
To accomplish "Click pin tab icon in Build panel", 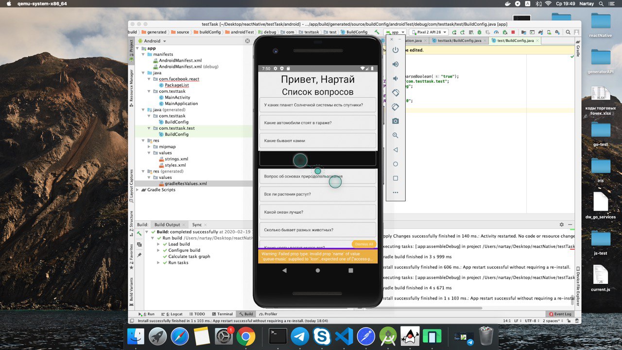I will 139,255.
